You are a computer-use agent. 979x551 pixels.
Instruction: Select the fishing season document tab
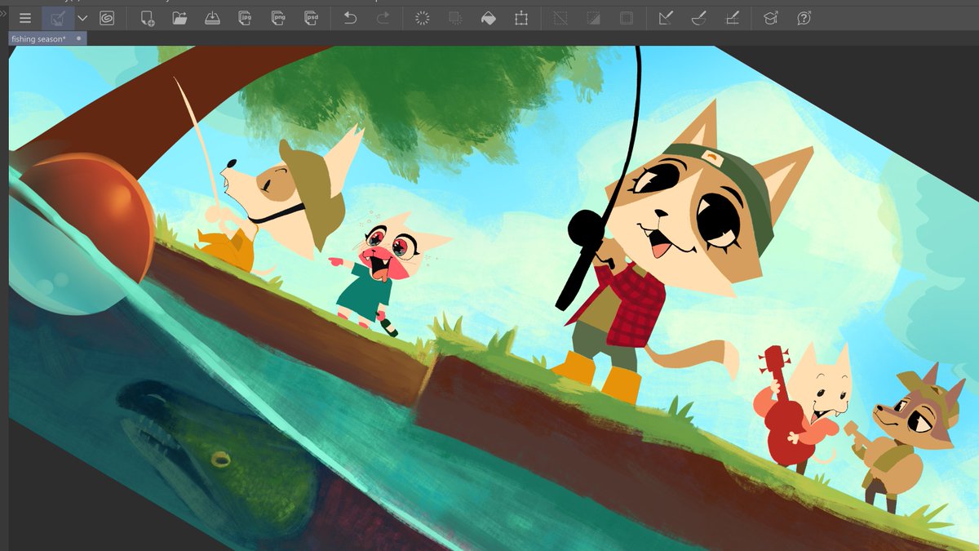coord(41,38)
